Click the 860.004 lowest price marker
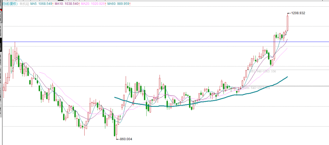 (x=127, y=139)
